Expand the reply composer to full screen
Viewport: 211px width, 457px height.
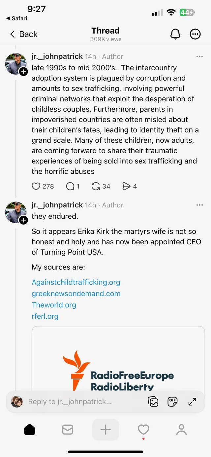point(192,402)
